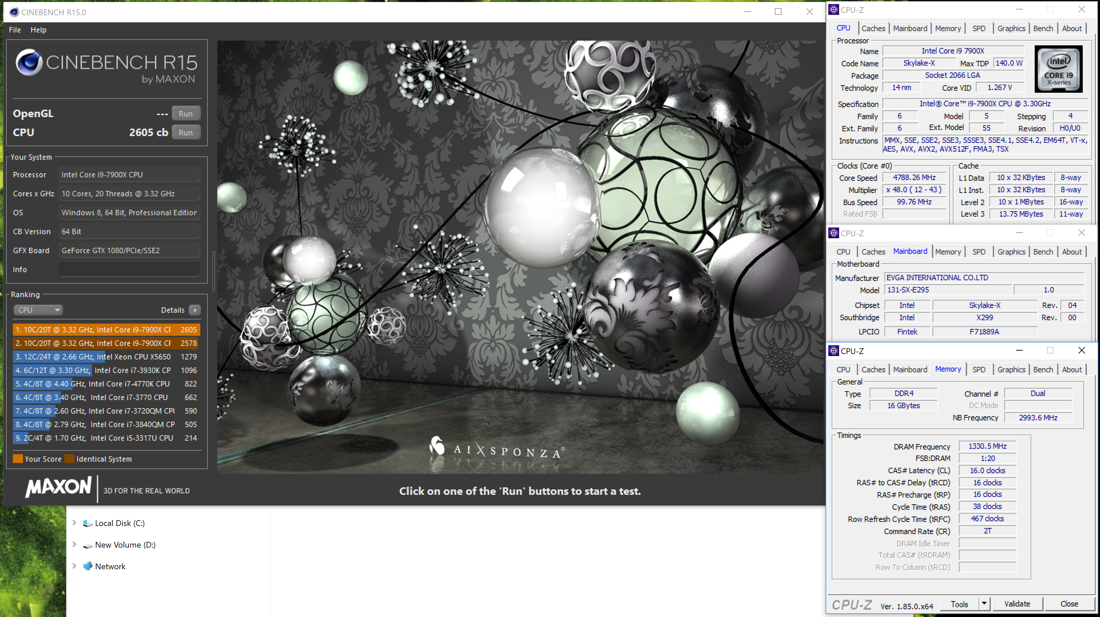Select ranking entry with score 2578
The width and height of the screenshot is (1100, 617).
click(x=106, y=343)
